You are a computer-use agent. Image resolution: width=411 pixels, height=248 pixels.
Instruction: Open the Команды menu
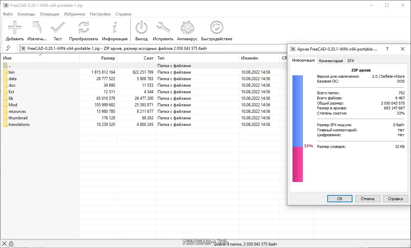(x=26, y=14)
